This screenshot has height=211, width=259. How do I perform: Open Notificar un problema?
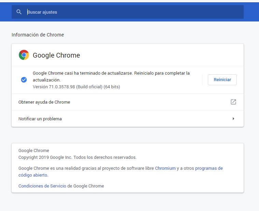coord(128,119)
